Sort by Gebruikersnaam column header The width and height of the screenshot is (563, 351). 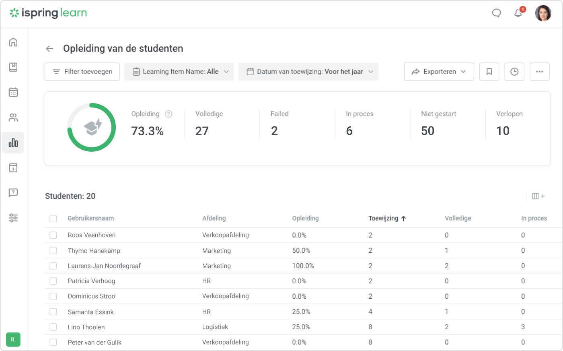[x=90, y=218]
